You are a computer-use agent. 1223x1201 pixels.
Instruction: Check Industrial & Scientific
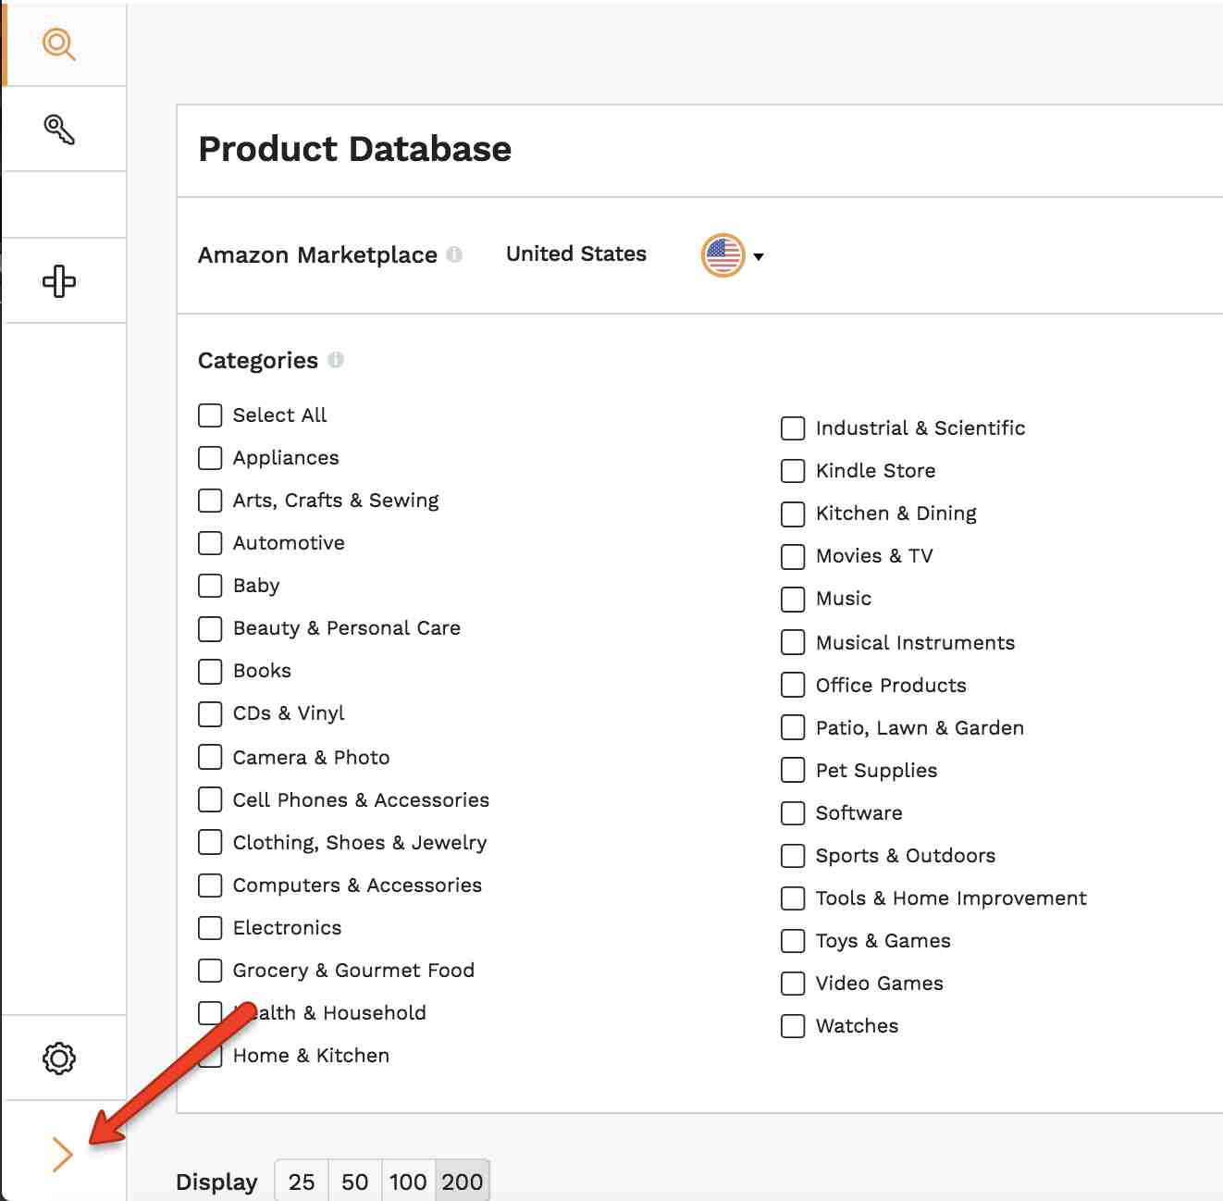793,428
